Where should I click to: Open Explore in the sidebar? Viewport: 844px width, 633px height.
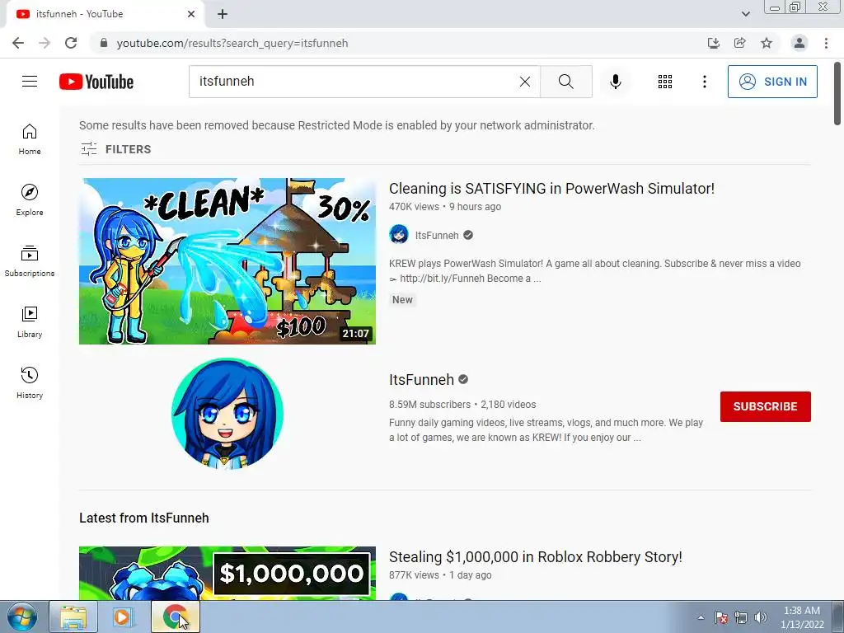tap(30, 200)
